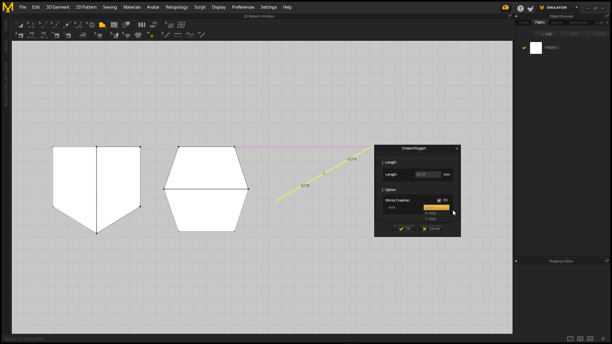Confirm polygon creation with OK
Screen dimensions: 612x344
click(404, 228)
